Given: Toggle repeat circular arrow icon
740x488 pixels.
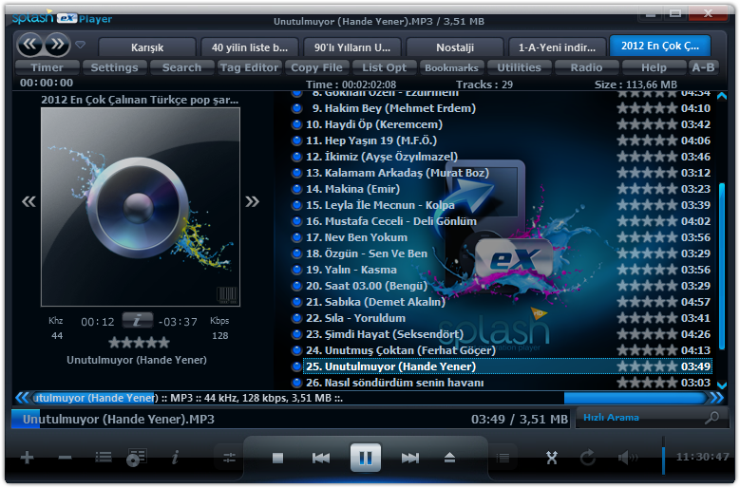Looking at the screenshot, I should (588, 458).
